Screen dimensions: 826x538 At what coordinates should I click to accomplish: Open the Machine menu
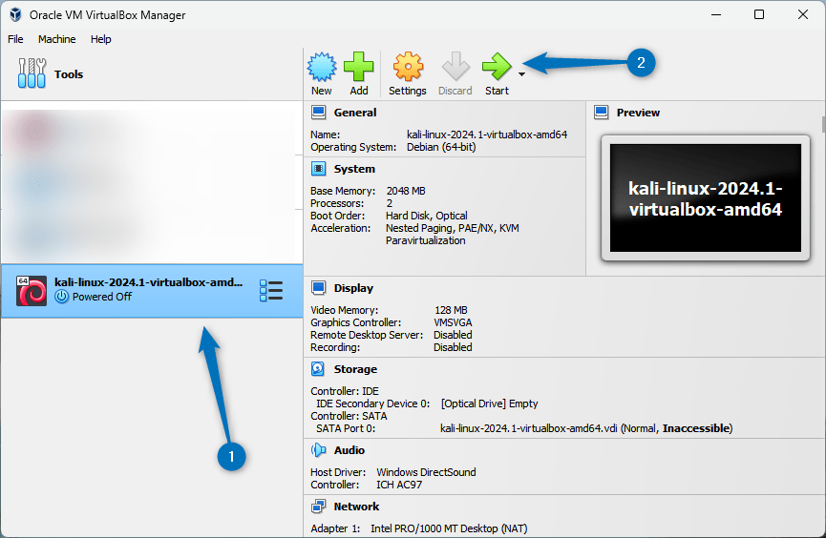pyautogui.click(x=57, y=39)
